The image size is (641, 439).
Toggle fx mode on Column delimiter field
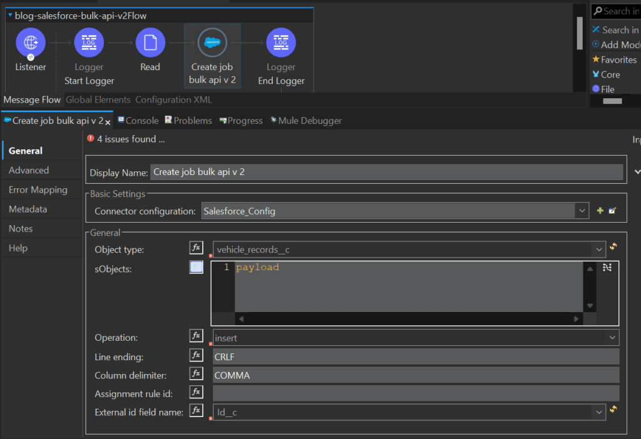pos(196,373)
